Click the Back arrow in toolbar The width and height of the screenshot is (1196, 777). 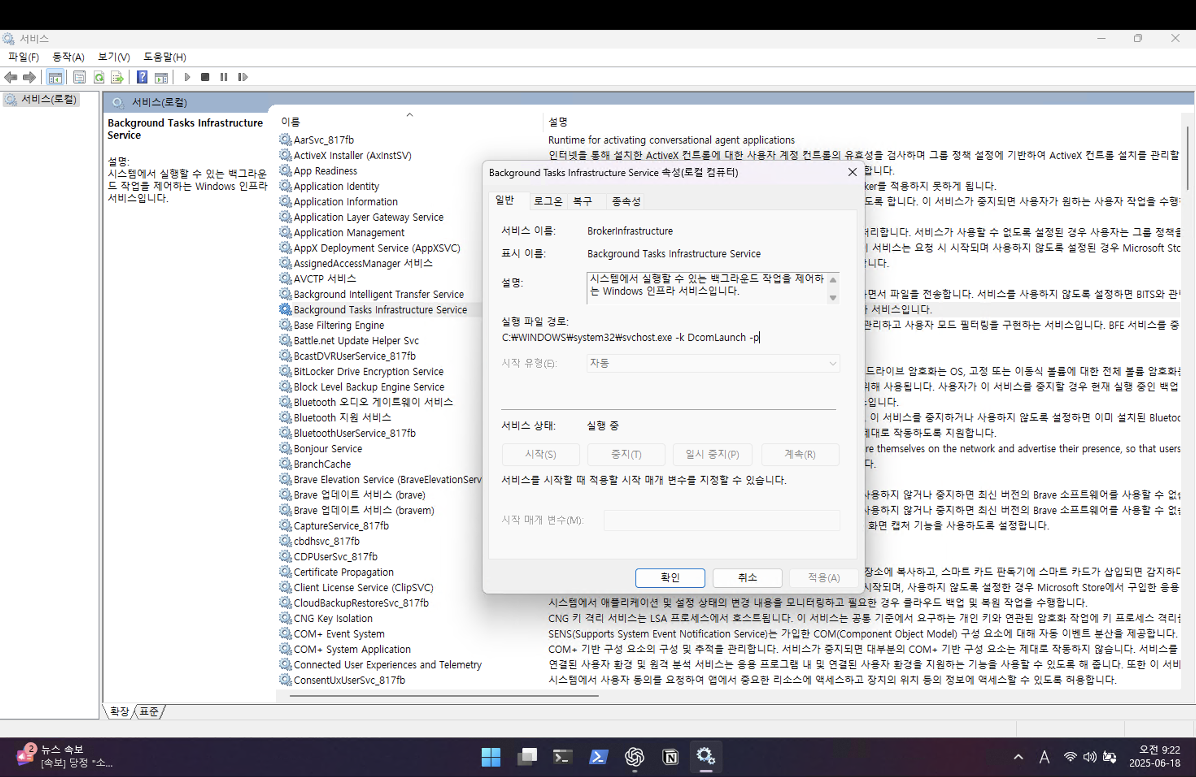[x=11, y=77]
